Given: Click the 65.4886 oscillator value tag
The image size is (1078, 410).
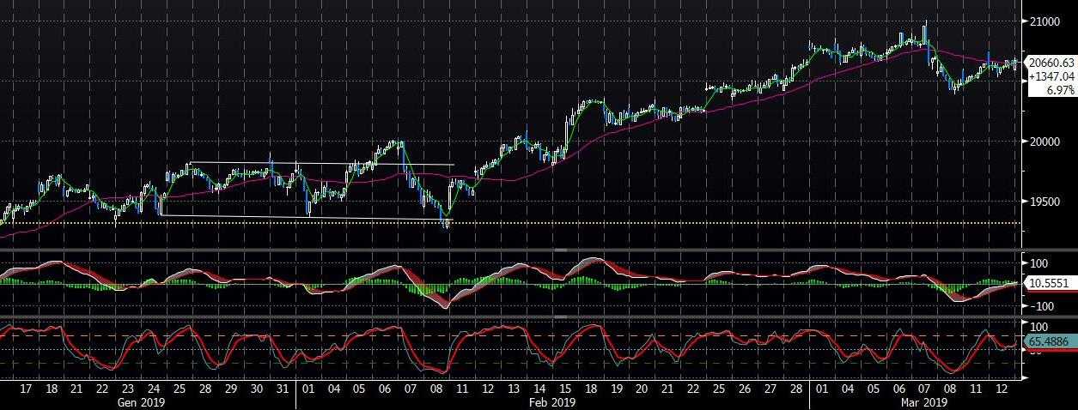Looking at the screenshot, I should coord(1052,342).
